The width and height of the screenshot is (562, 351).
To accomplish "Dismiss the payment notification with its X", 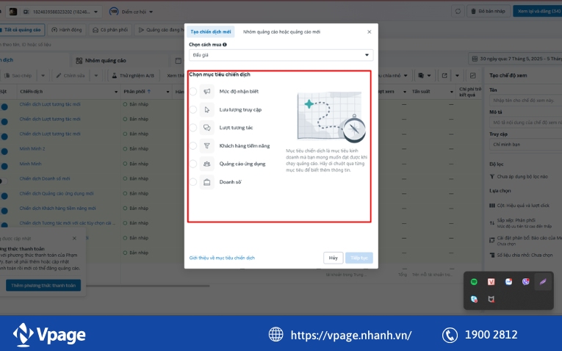I will point(74,239).
